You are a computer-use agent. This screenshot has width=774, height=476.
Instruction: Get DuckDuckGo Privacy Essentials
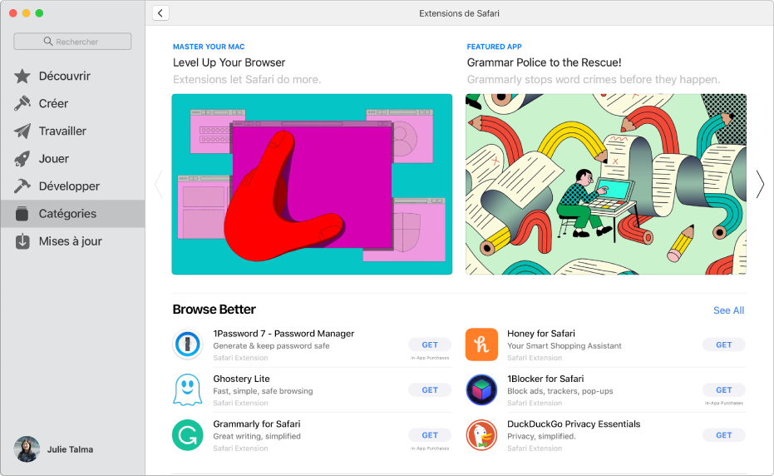[x=723, y=435]
